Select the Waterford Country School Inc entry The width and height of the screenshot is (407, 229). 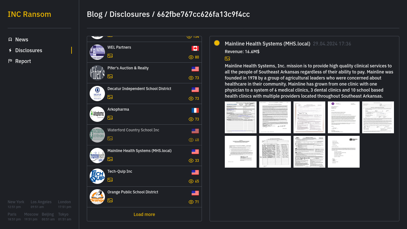pos(133,130)
